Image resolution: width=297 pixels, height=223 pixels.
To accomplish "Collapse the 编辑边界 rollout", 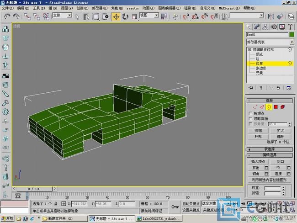I will 269,155.
